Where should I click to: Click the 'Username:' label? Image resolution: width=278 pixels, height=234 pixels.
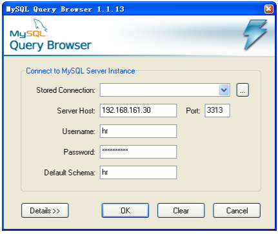pos(79,132)
